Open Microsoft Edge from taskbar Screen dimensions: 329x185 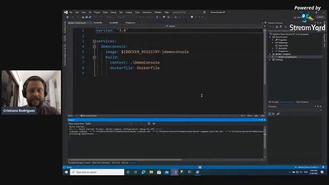click(143, 172)
